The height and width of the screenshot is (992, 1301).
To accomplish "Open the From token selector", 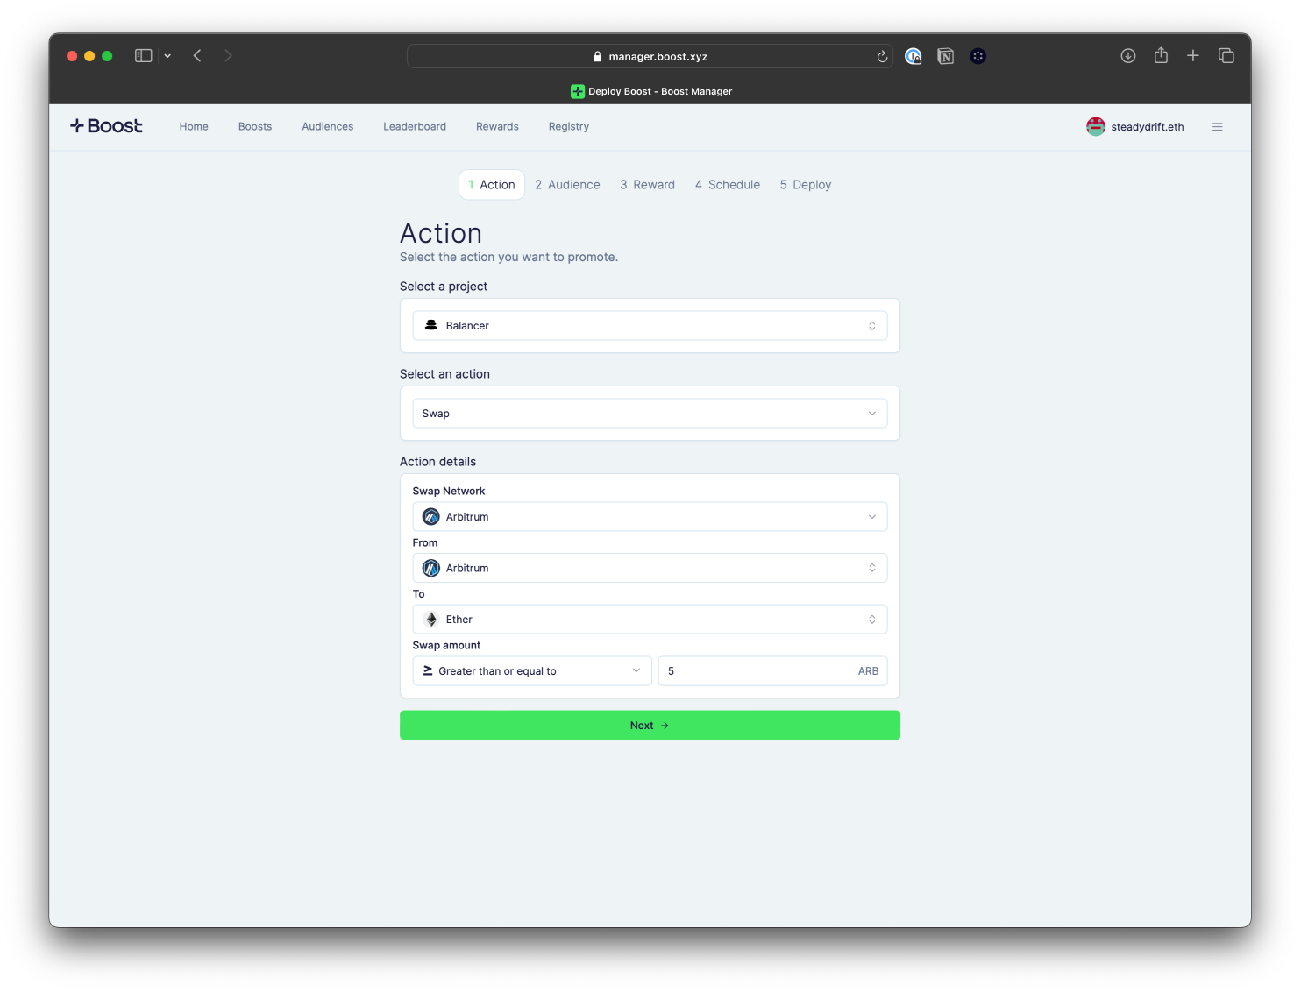I will [x=650, y=567].
